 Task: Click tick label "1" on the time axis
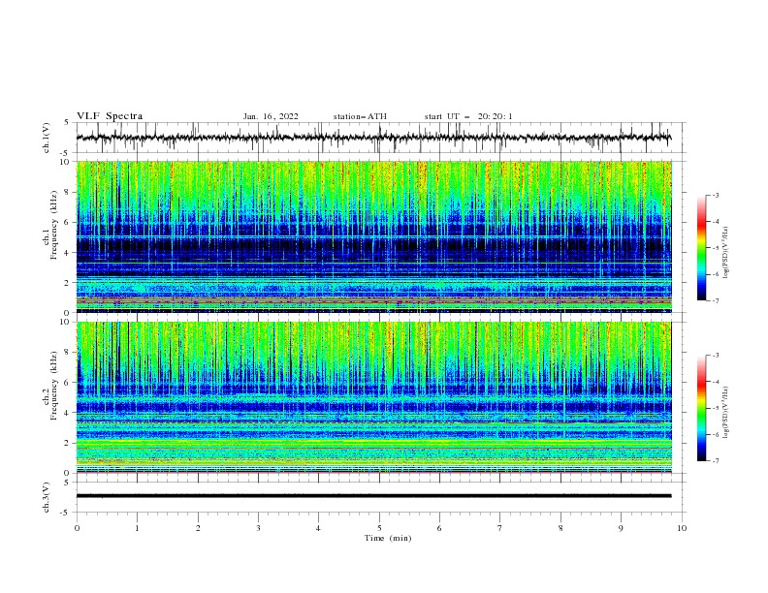138,528
